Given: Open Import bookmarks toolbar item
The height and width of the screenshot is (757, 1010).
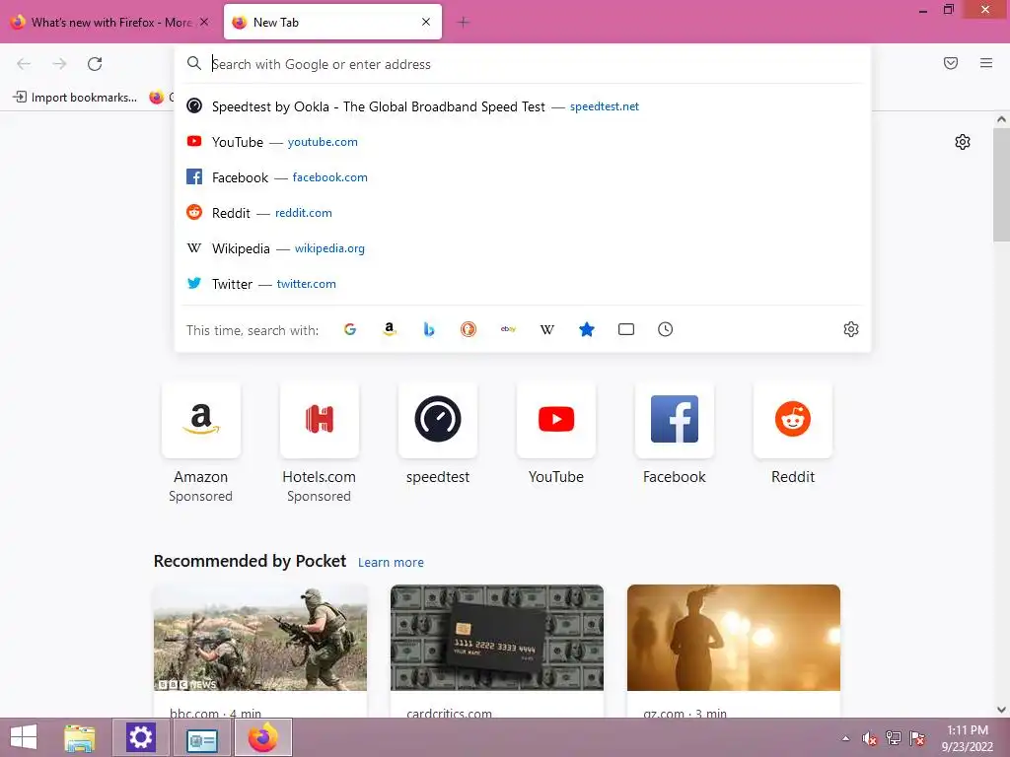Looking at the screenshot, I should (x=75, y=98).
